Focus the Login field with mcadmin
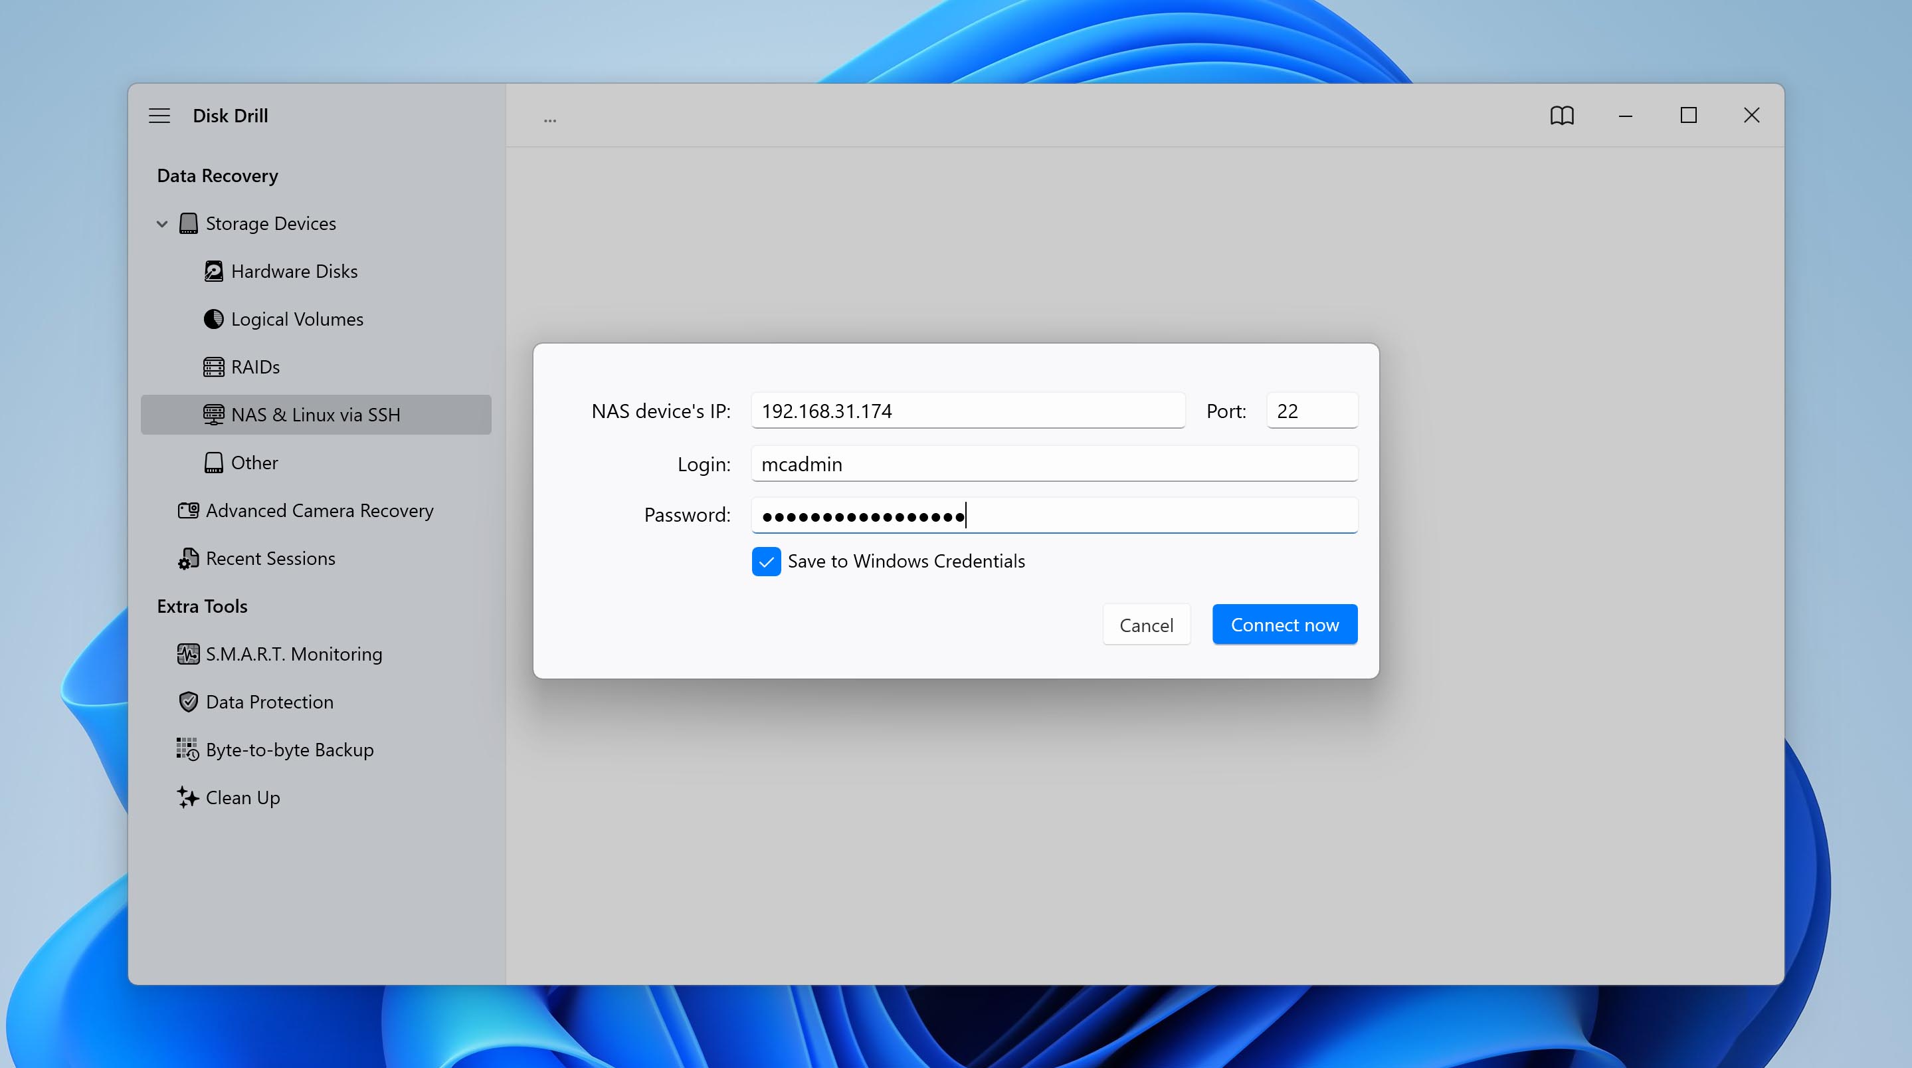 (1055, 464)
